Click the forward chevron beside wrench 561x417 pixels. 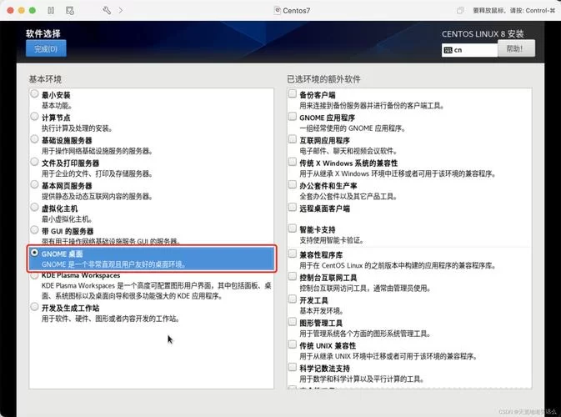point(121,10)
